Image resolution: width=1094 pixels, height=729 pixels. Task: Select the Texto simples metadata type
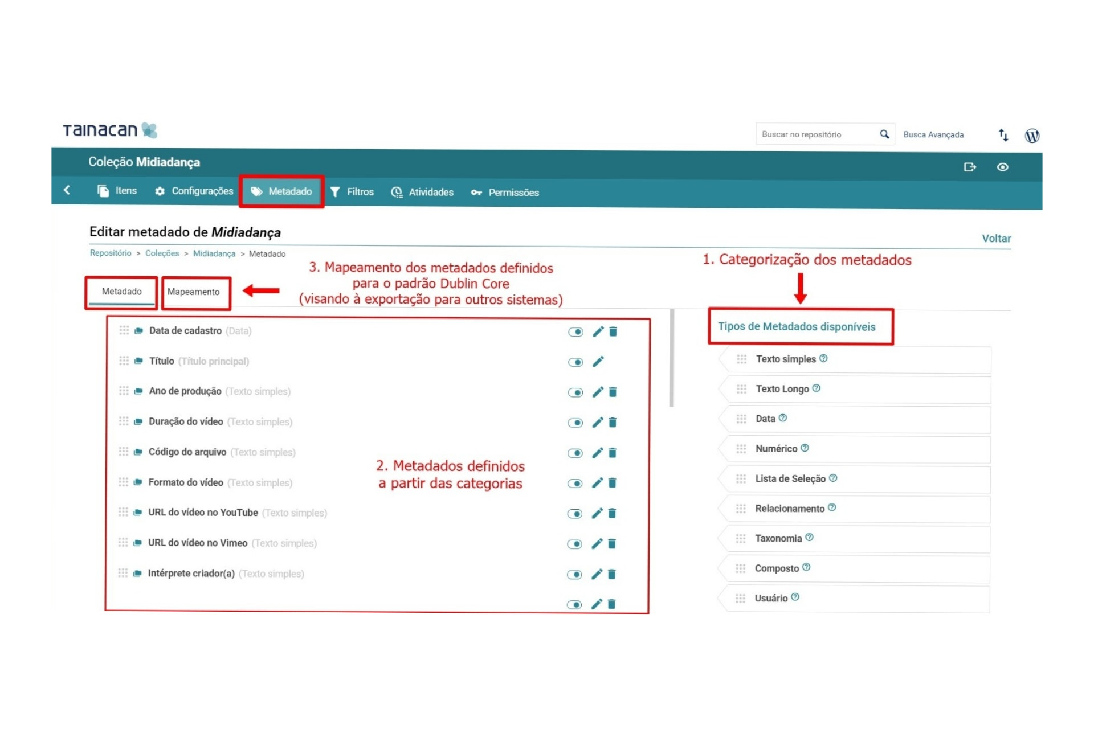pyautogui.click(x=786, y=359)
